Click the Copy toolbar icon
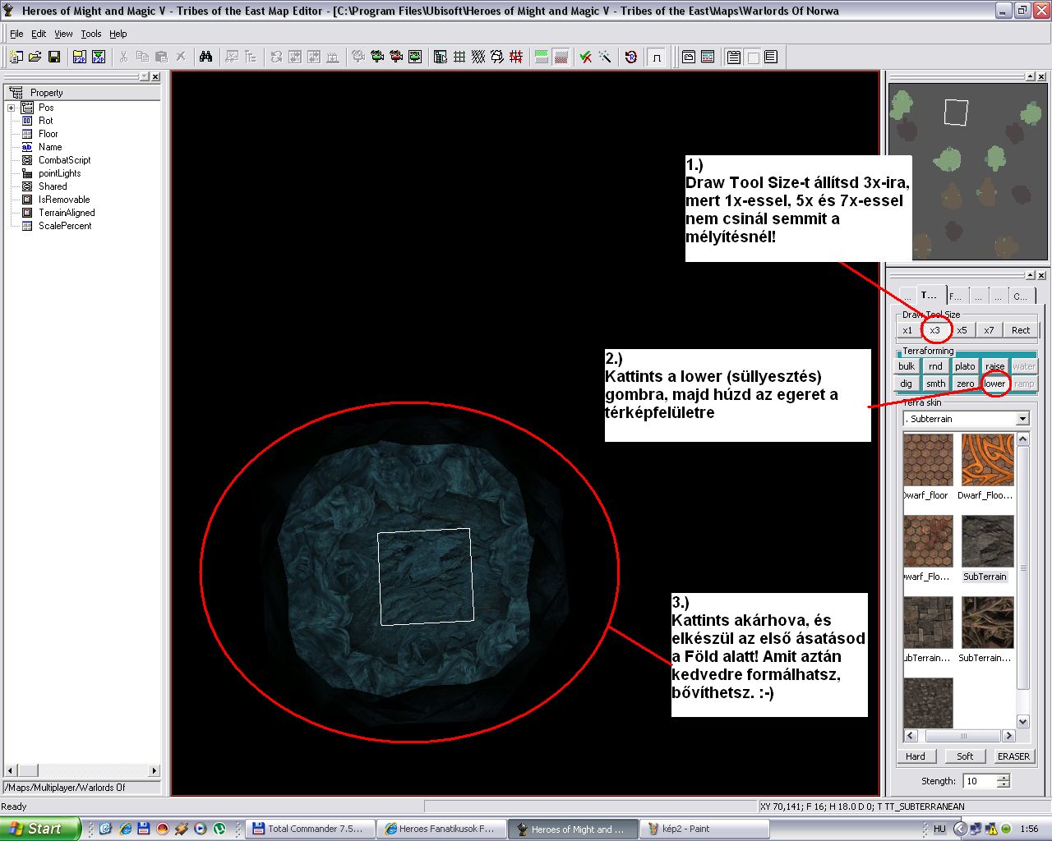Image resolution: width=1052 pixels, height=841 pixels. [x=142, y=57]
